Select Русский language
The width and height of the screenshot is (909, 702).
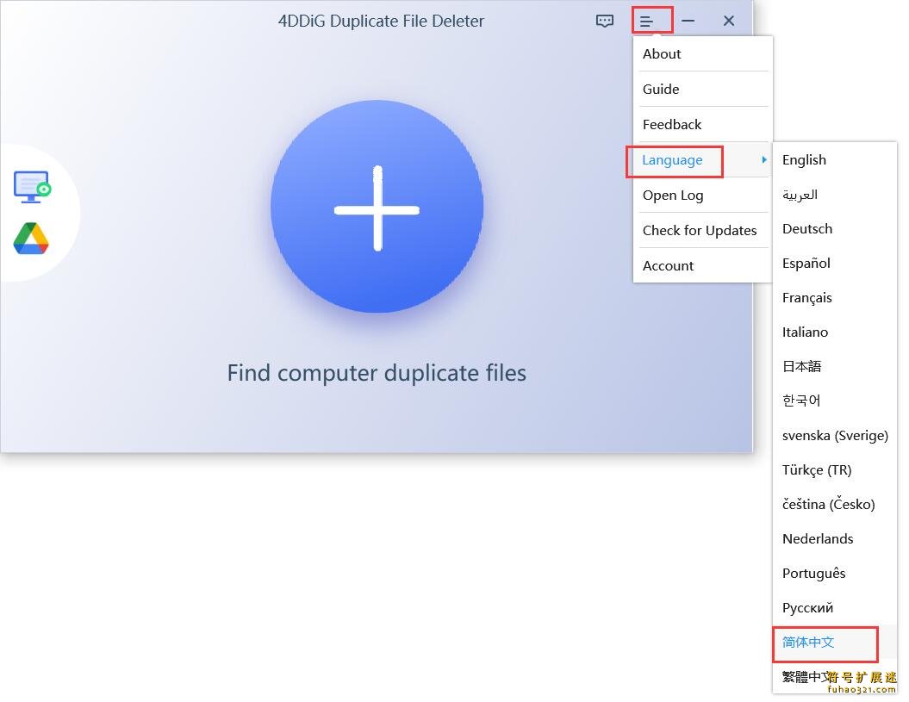point(835,607)
